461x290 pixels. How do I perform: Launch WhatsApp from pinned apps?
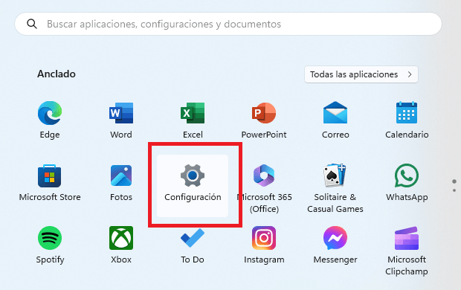click(x=407, y=175)
